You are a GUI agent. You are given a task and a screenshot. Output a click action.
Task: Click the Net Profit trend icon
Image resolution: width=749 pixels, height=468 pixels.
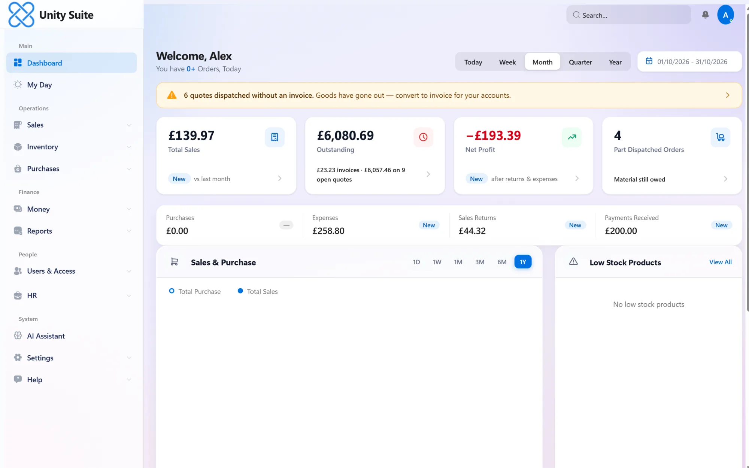pos(571,137)
